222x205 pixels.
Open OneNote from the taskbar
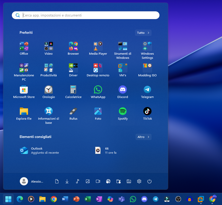(99, 199)
